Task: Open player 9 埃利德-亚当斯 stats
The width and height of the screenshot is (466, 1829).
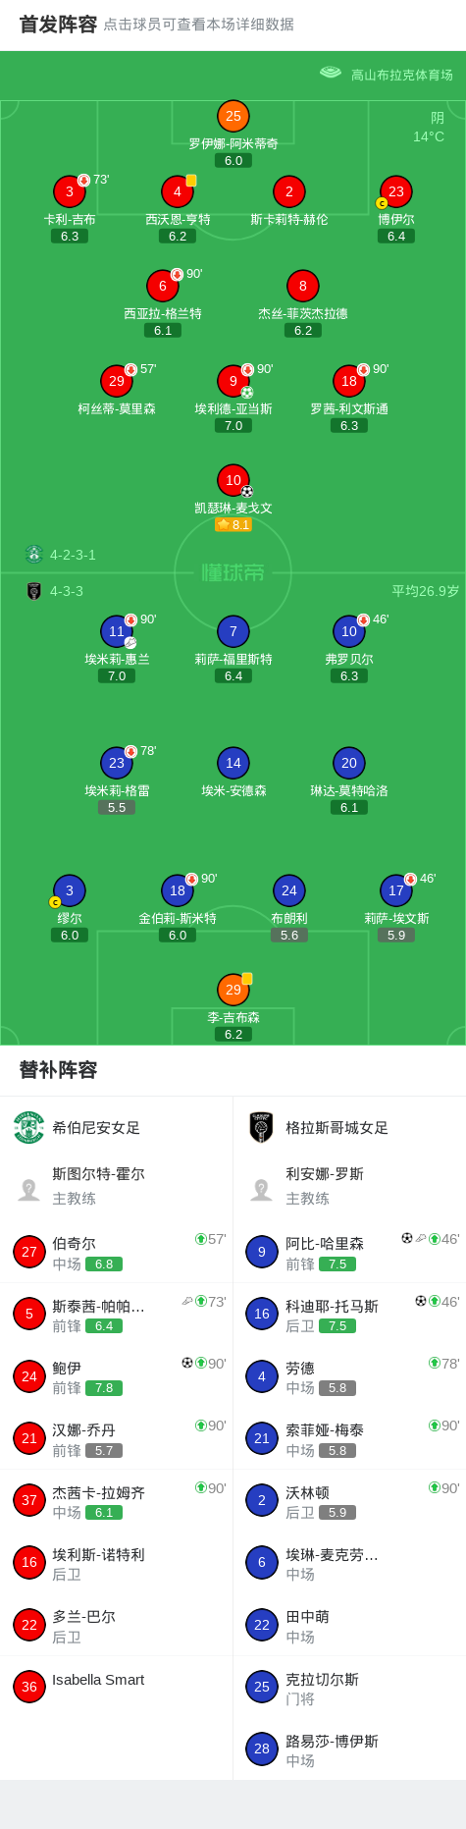Action: click(233, 380)
